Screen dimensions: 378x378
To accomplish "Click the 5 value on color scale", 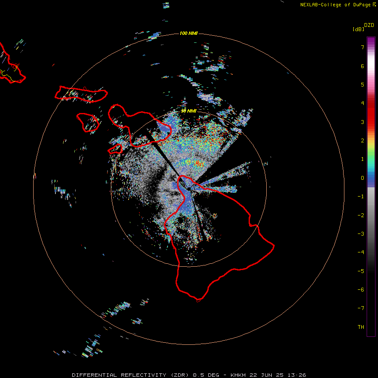I will pos(362,84).
